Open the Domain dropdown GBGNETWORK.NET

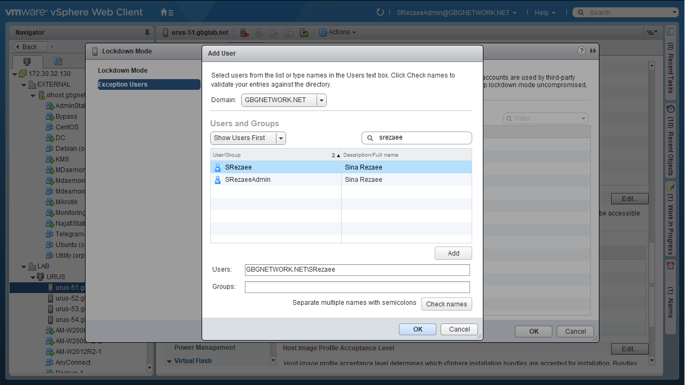click(x=321, y=100)
